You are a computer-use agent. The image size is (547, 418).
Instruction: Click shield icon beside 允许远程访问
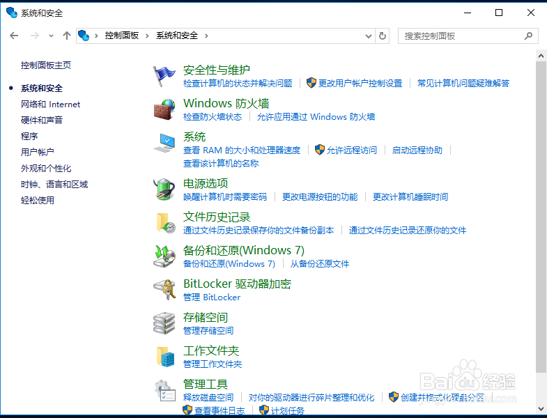pos(320,150)
